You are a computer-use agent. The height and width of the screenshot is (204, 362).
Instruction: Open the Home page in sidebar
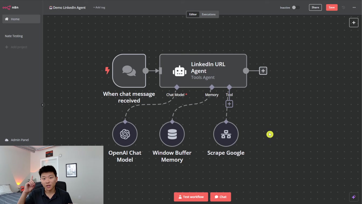pos(21,19)
